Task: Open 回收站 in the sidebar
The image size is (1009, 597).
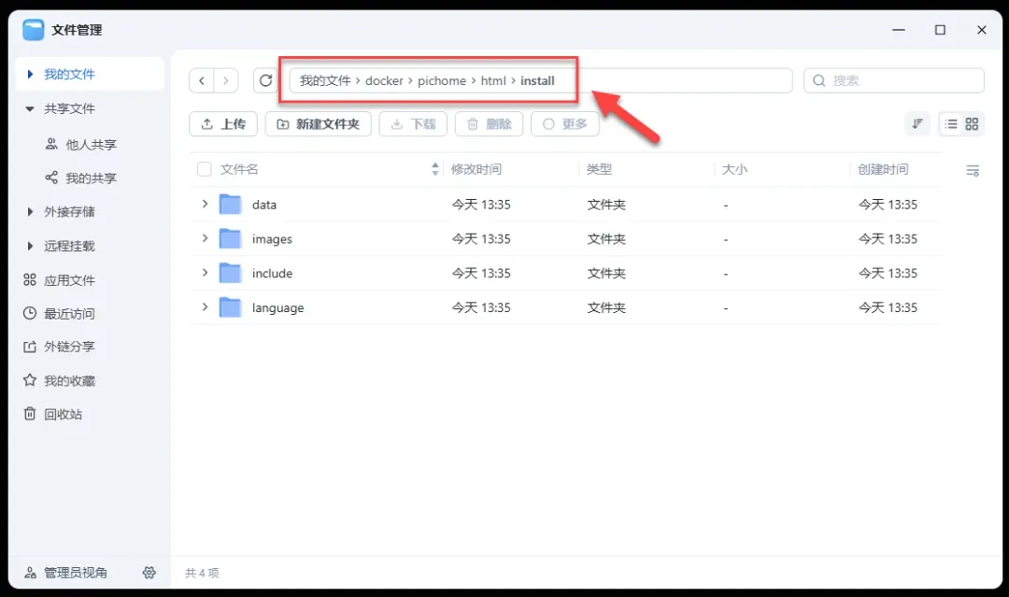Action: click(63, 414)
